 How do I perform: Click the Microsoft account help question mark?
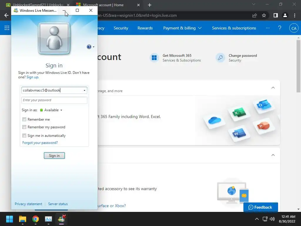pos(280,28)
